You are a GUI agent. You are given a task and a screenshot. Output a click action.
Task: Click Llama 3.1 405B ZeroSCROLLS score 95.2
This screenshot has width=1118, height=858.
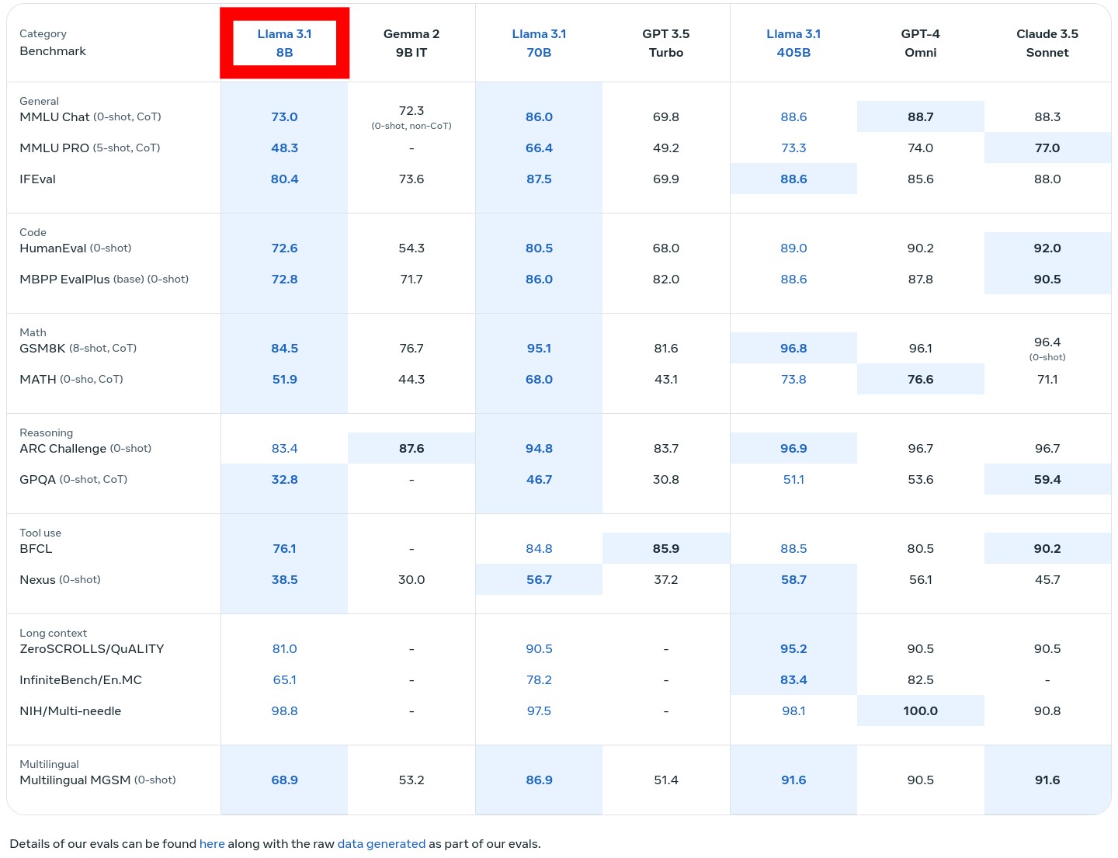[793, 648]
